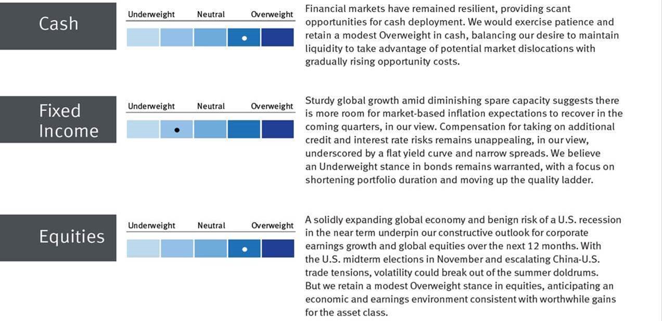Click the Underweight label above the Cash scale
The height and width of the screenshot is (321, 662).
(151, 15)
